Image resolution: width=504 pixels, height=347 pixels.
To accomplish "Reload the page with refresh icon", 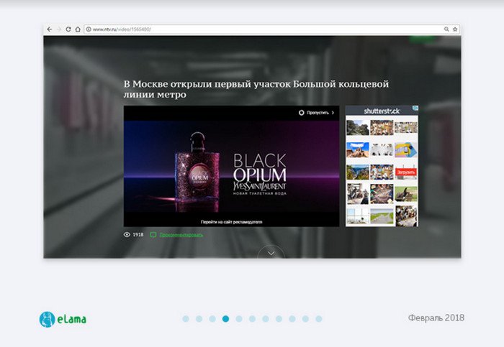I will tap(68, 29).
